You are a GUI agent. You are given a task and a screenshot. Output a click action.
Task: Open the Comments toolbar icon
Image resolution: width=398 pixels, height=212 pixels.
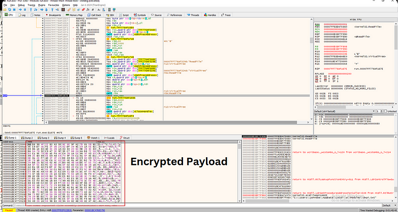coord(74,9)
